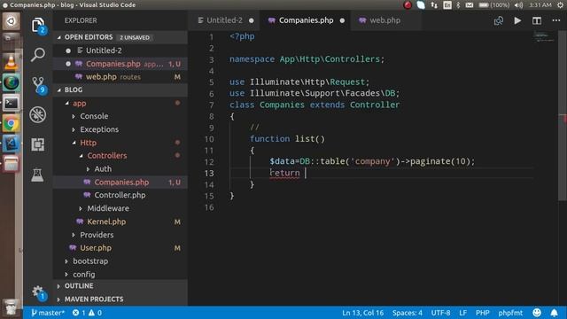Click the Open Changes icon in editor toolbar

[x=498, y=20]
